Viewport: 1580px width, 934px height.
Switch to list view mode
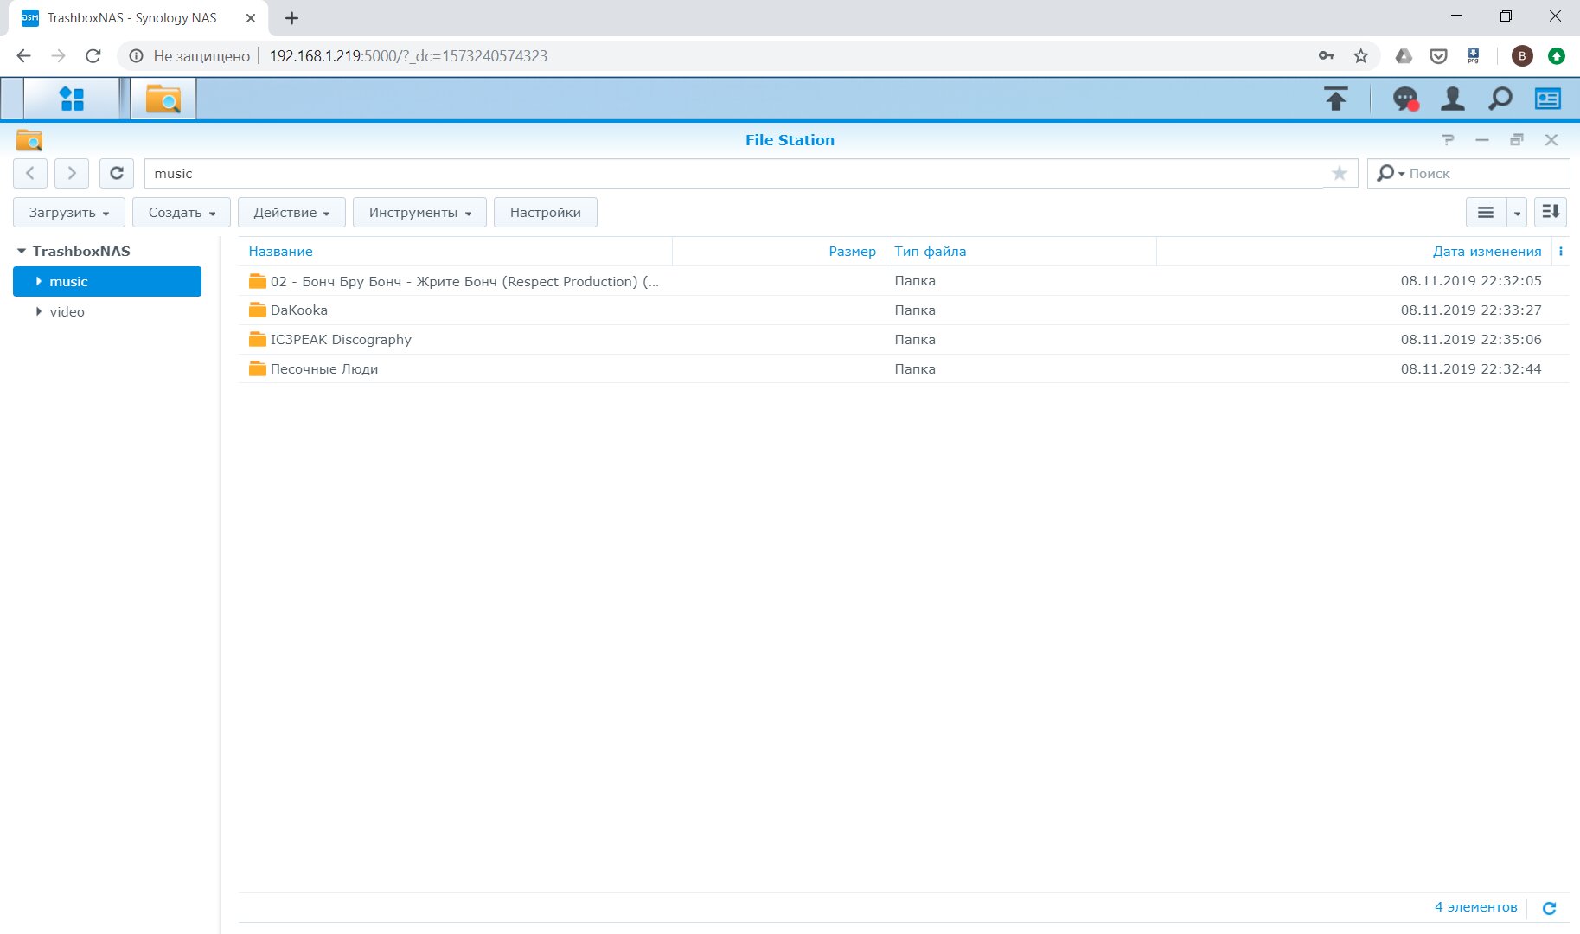click(1486, 212)
